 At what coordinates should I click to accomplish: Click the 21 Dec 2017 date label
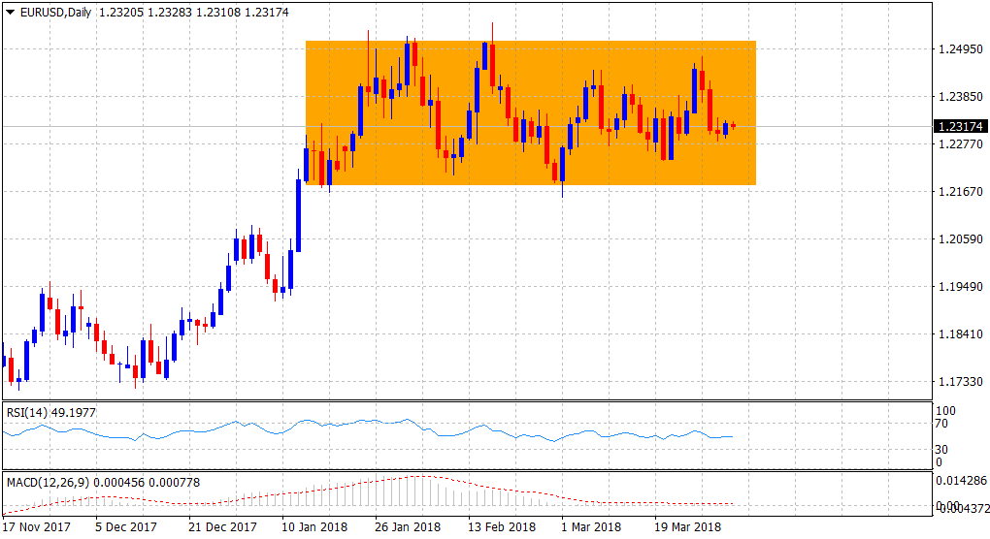tap(223, 526)
